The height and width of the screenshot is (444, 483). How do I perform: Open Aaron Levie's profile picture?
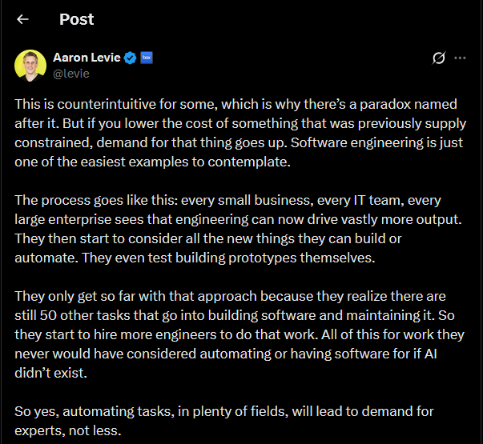tap(30, 65)
